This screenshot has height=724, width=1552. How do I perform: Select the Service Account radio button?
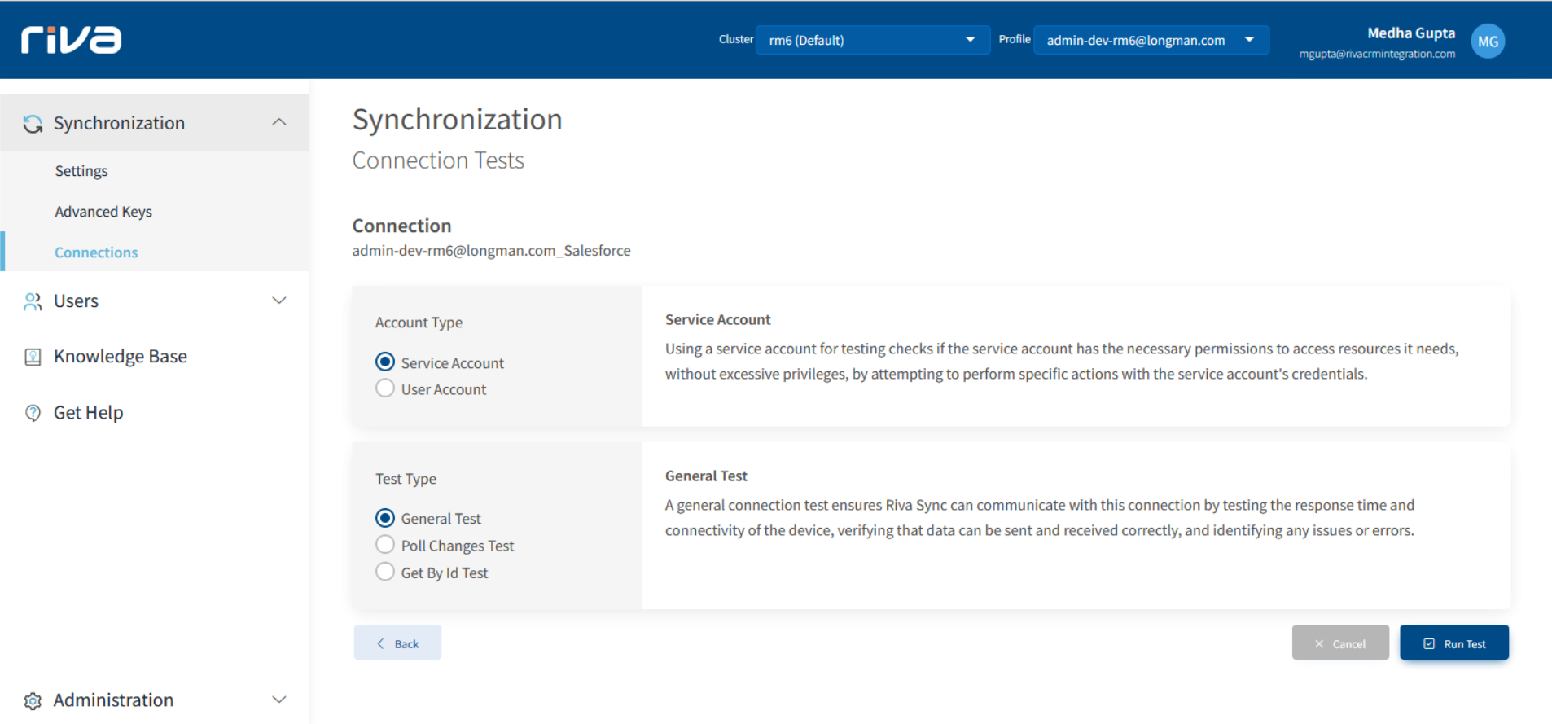[x=385, y=362]
